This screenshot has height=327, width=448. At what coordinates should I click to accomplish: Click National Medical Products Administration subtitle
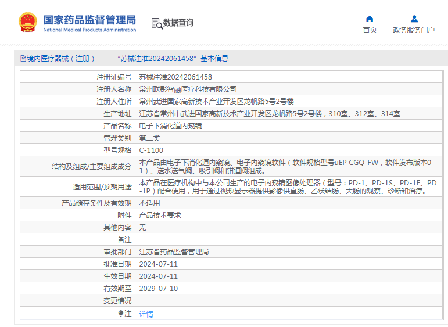coord(89,30)
